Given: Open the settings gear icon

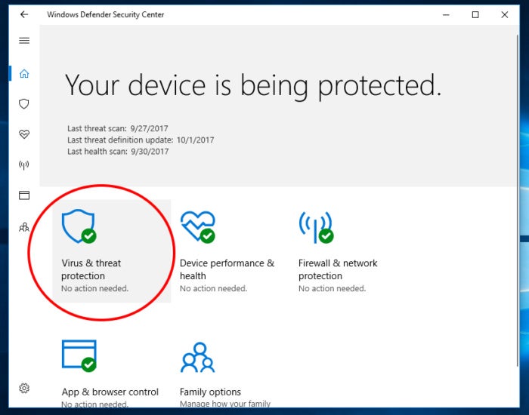Looking at the screenshot, I should (24, 388).
